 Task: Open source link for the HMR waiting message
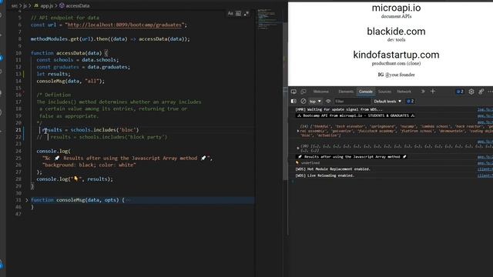[485, 109]
